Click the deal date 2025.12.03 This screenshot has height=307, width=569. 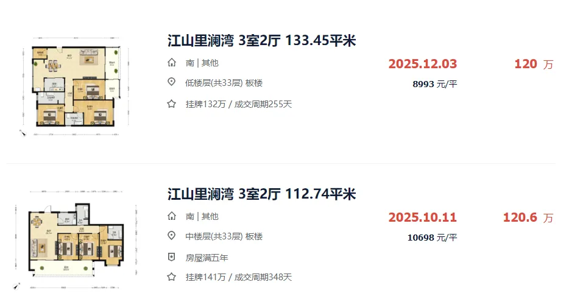tap(422, 64)
